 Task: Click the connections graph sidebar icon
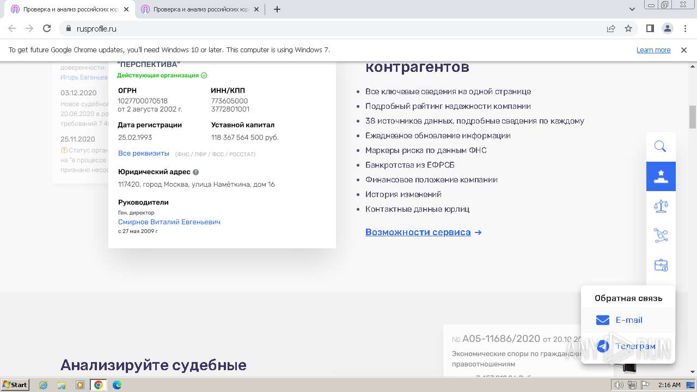661,235
